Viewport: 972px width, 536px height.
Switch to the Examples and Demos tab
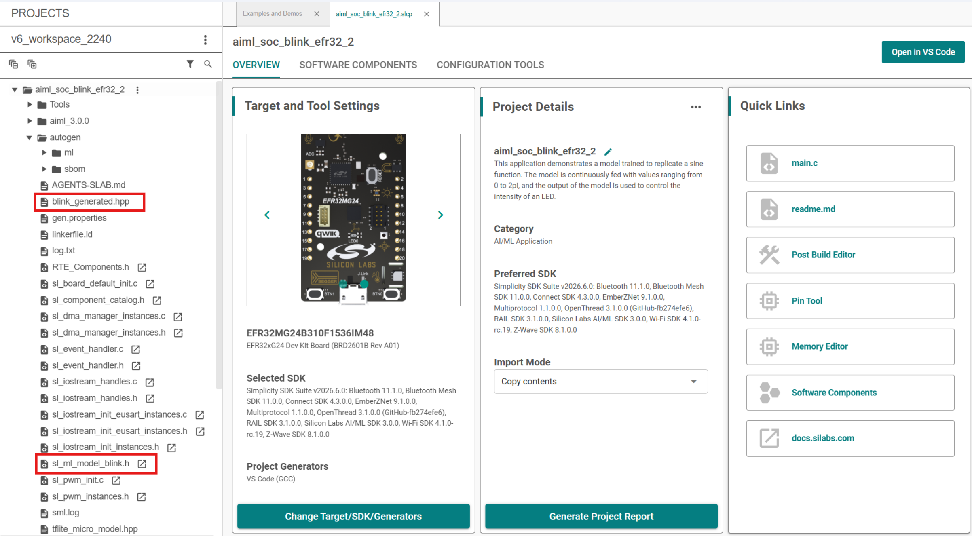point(272,14)
